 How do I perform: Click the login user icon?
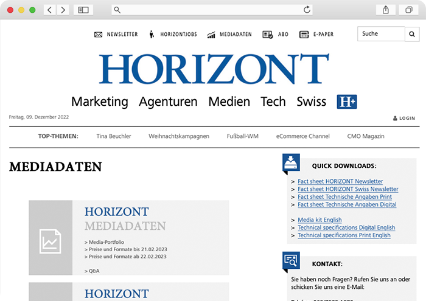[395, 118]
